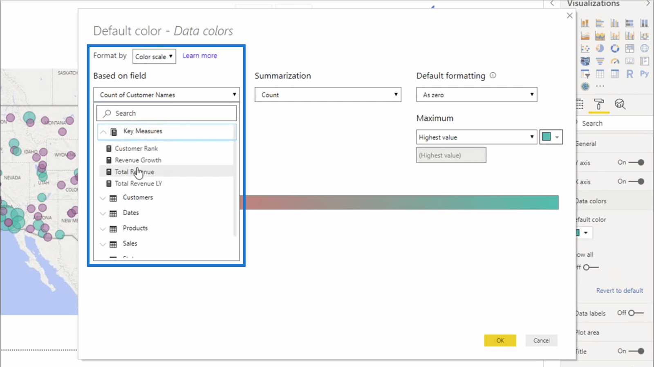The width and height of the screenshot is (654, 367).
Task: Choose the Total Revenue measure
Action: tap(167, 172)
